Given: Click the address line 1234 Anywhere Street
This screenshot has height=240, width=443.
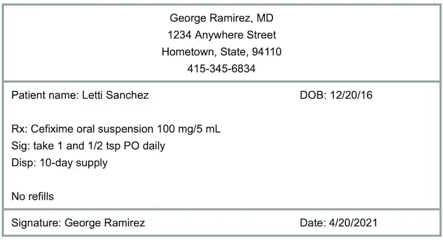Looking at the screenshot, I should tap(221, 35).
